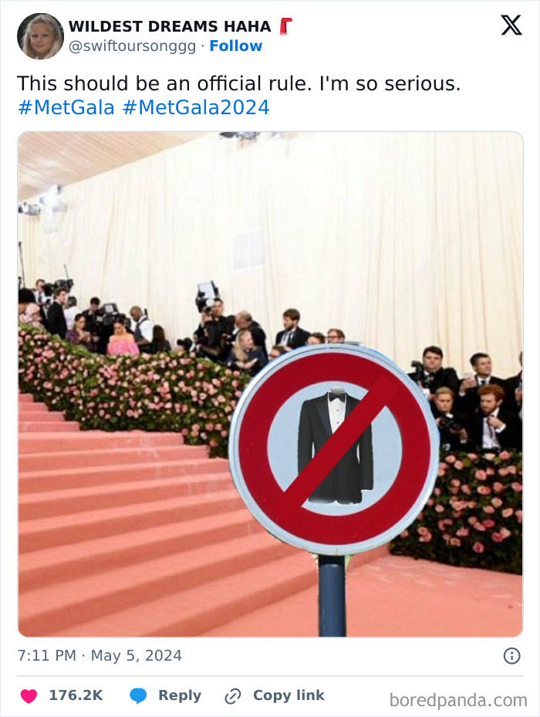Click the Reply button label
Image resolution: width=540 pixels, height=717 pixels.
point(180,695)
